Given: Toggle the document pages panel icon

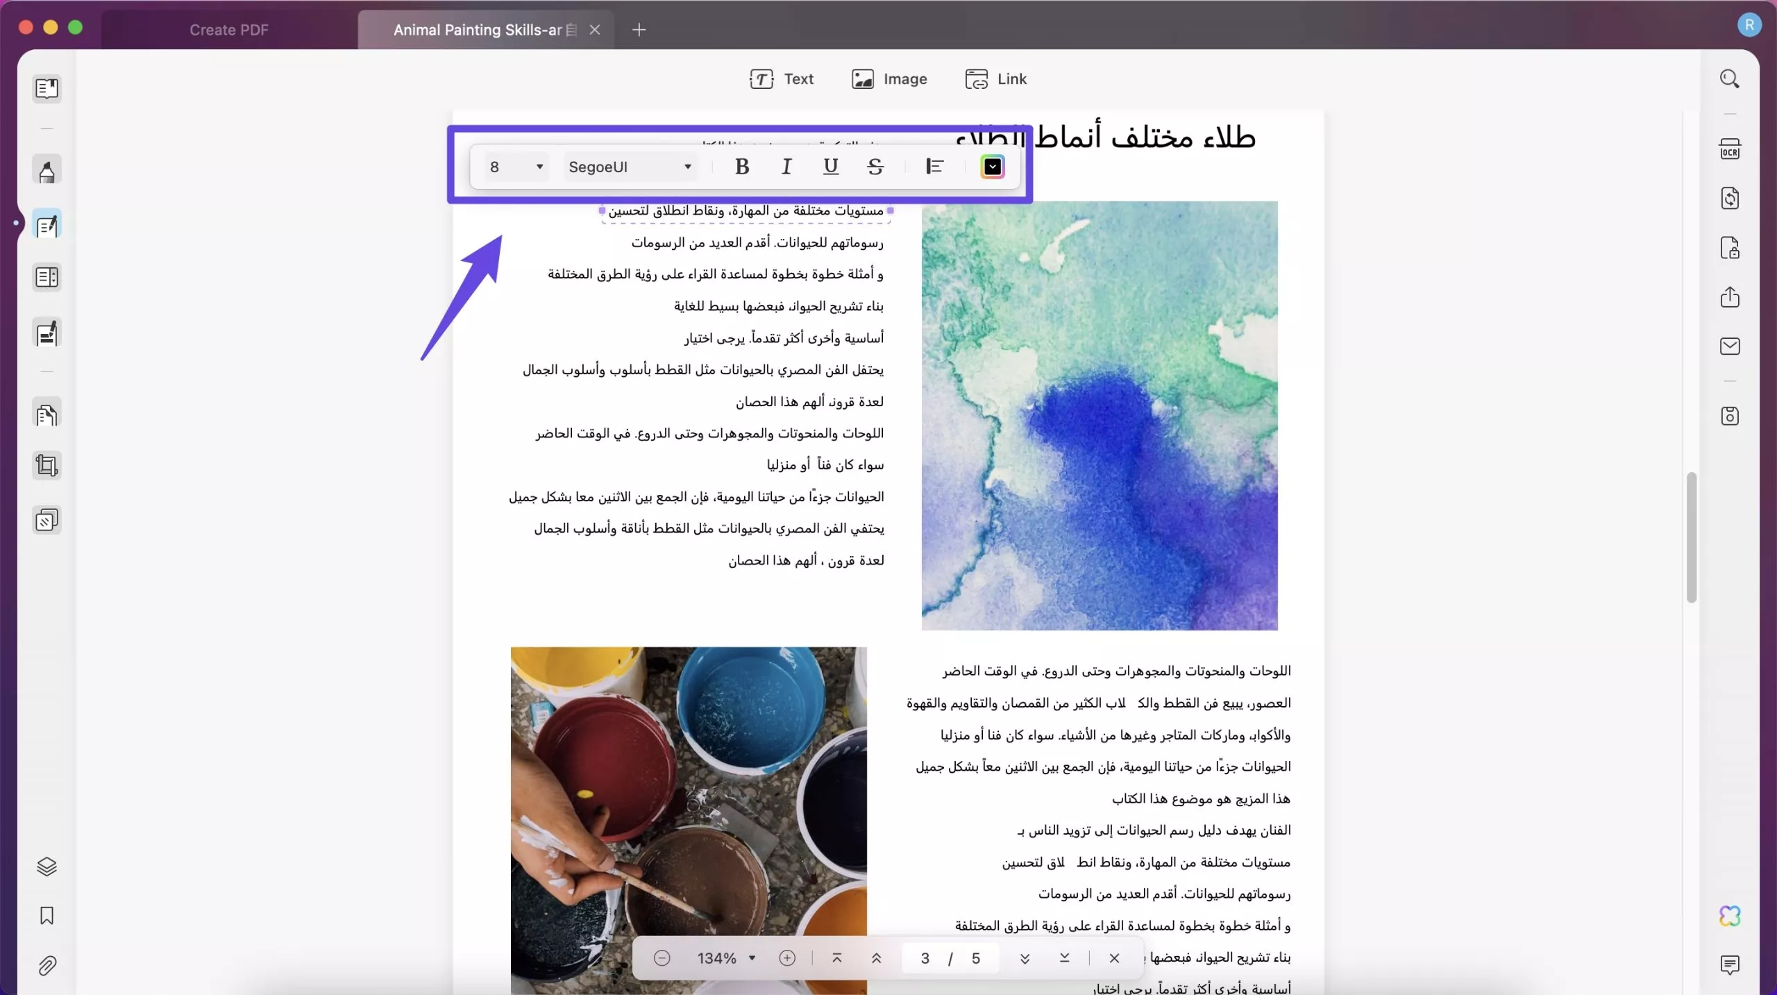Looking at the screenshot, I should click(47, 88).
